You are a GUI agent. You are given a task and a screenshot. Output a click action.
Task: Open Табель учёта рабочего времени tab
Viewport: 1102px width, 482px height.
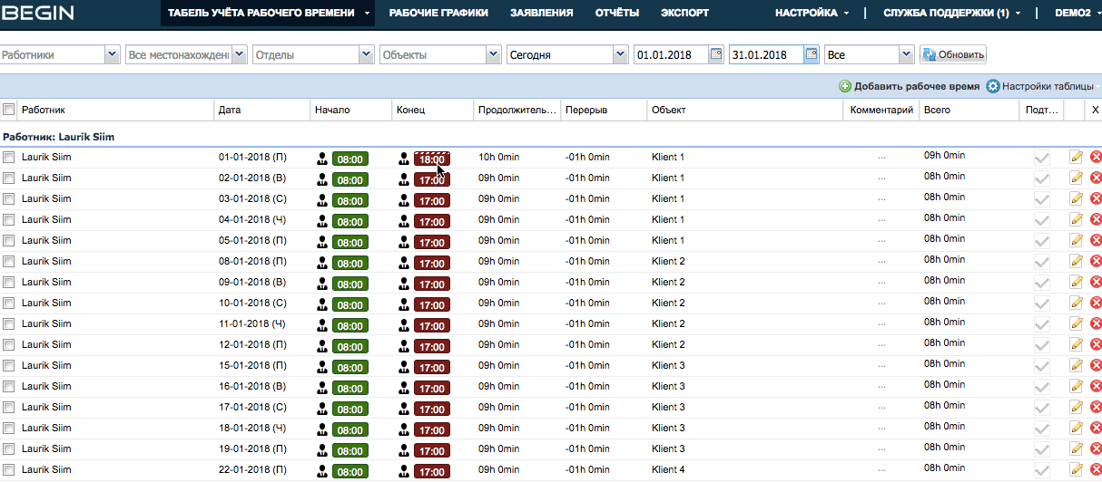click(x=269, y=13)
